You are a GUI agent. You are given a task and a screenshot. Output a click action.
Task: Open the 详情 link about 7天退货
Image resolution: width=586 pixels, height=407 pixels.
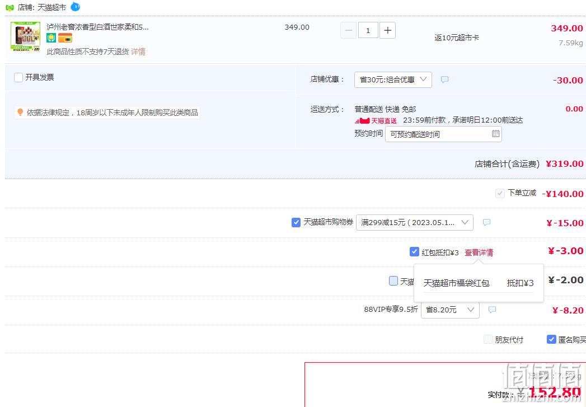[138, 52]
